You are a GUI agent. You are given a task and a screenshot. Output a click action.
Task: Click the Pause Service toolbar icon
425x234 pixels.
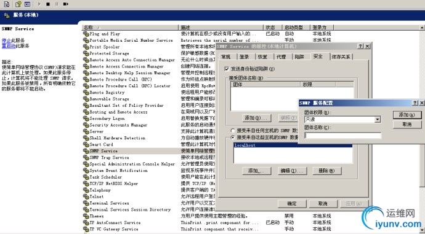click(57, 4)
